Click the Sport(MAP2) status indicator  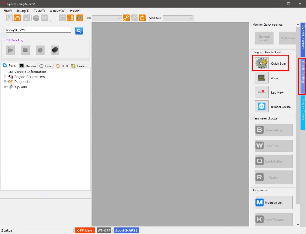click(126, 230)
